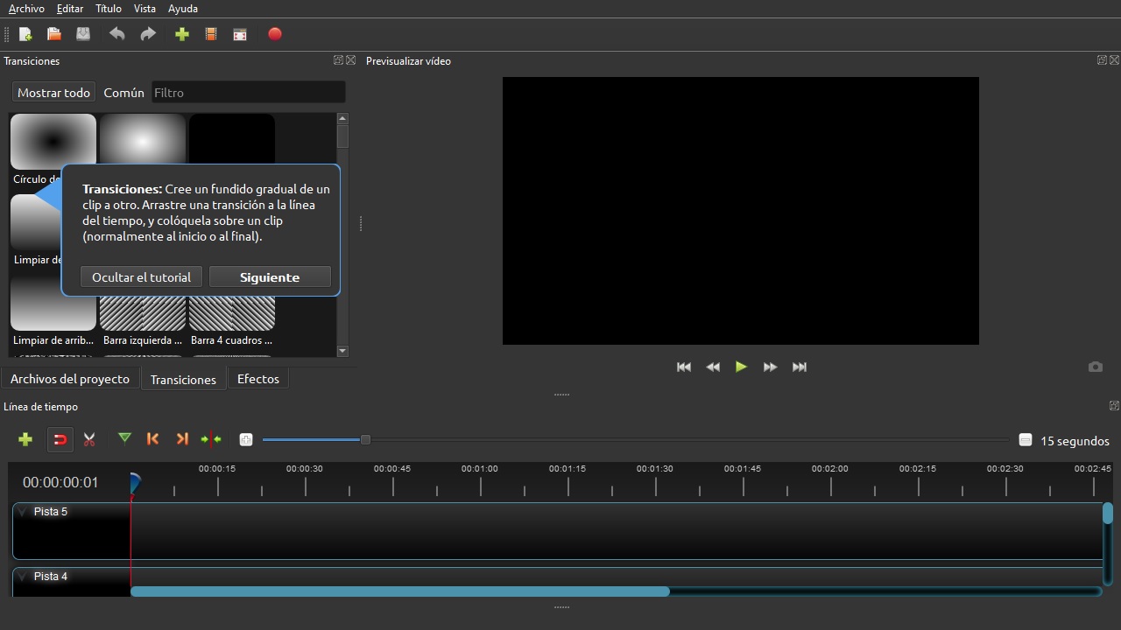Add a track with the timeline plus icon
This screenshot has width=1121, height=630.
pyautogui.click(x=25, y=439)
